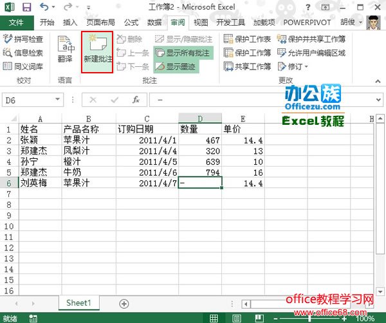Switch to the 开发工具 tab

231,23
